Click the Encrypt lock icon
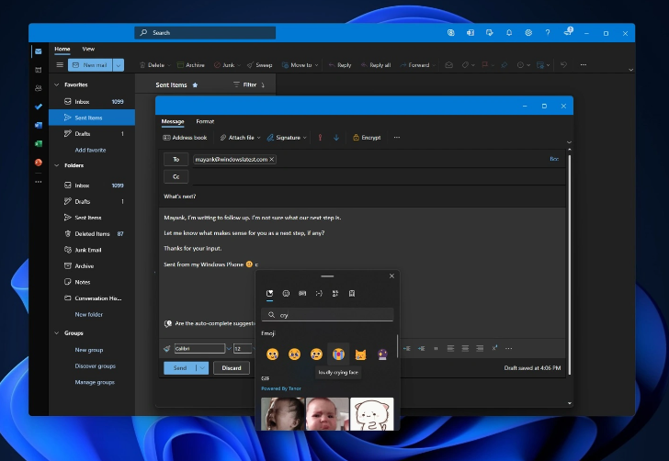Screen dimensions: 669x461 356,138
